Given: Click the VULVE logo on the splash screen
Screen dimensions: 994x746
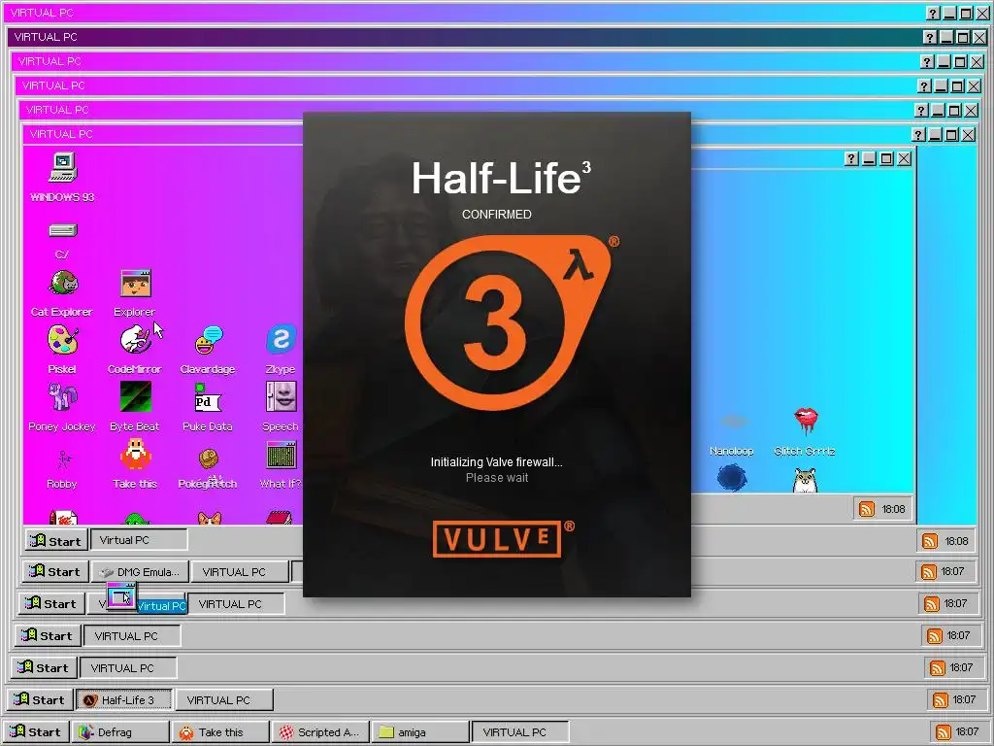Looking at the screenshot, I should pos(498,539).
